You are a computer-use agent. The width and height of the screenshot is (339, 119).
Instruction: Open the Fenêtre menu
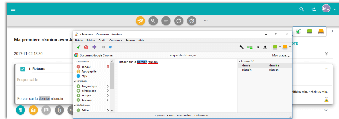click(x=130, y=41)
